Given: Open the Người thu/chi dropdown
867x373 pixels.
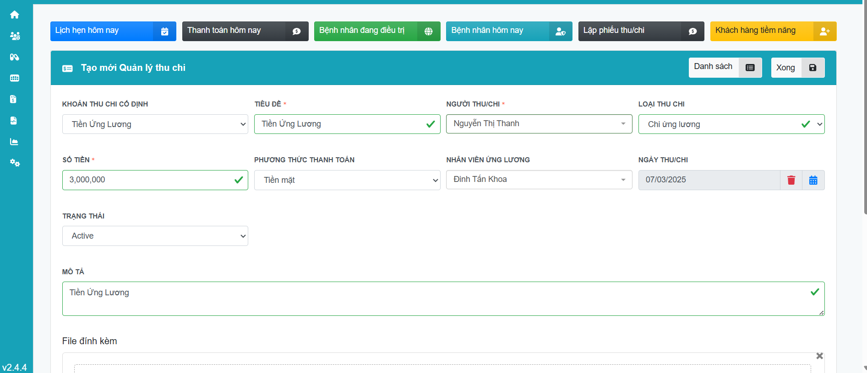Looking at the screenshot, I should pyautogui.click(x=539, y=124).
